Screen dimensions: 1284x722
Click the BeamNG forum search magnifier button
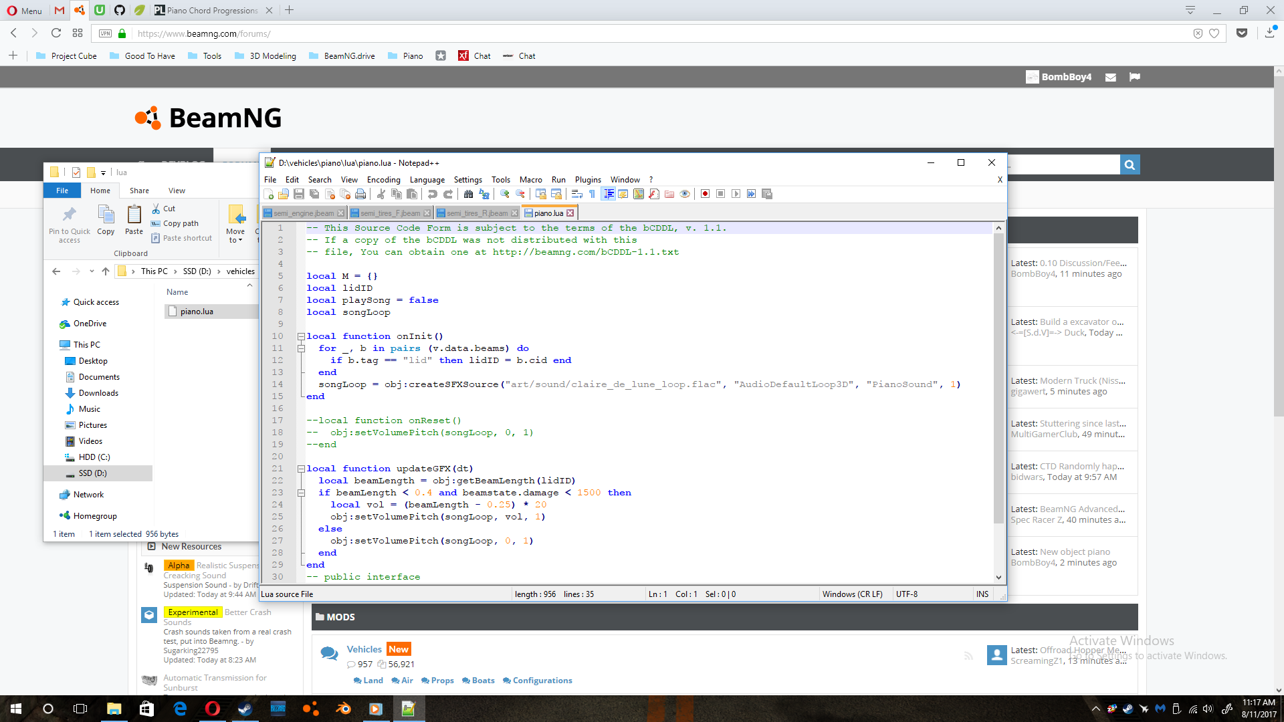click(1130, 164)
